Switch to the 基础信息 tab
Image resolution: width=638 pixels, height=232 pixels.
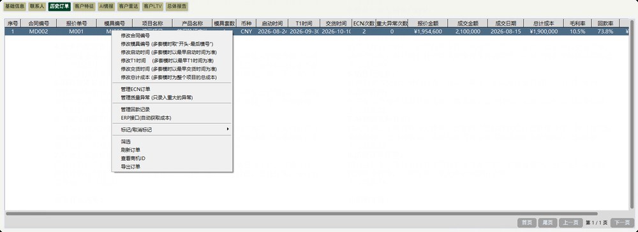point(15,6)
